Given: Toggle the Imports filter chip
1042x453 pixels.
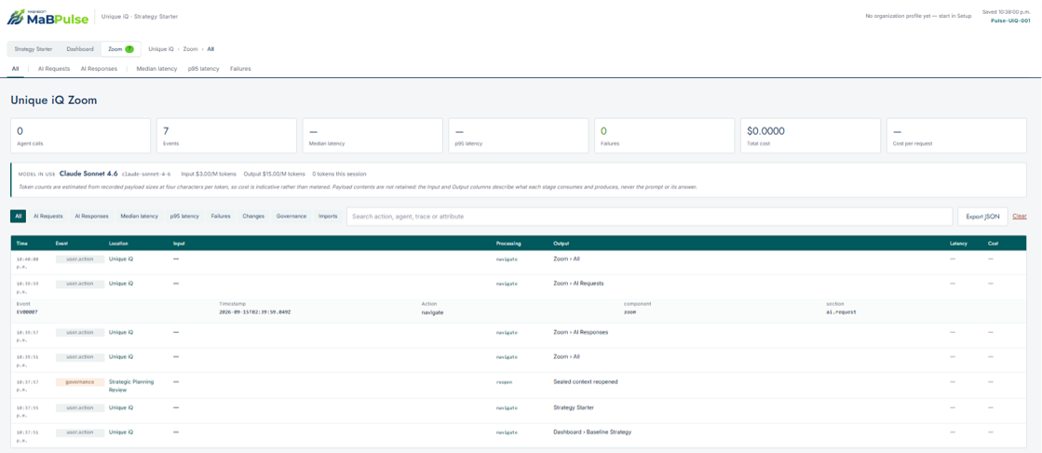Looking at the screenshot, I should pos(328,216).
